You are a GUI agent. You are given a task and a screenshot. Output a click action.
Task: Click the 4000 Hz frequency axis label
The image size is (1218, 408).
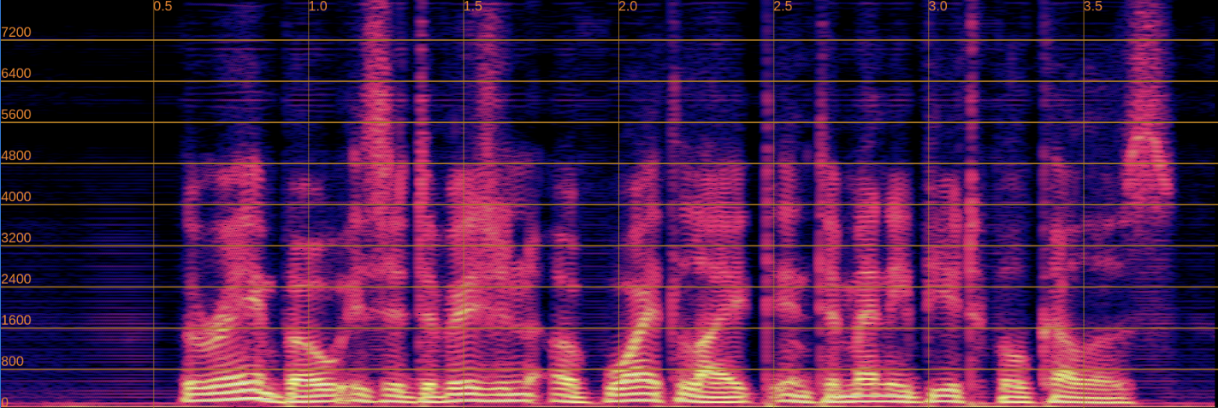tap(16, 197)
